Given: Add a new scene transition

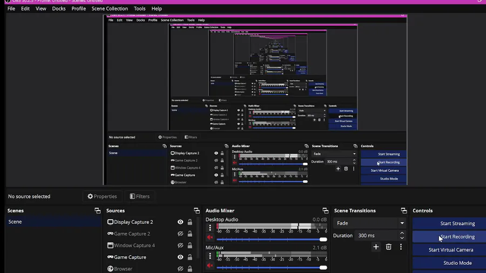Looking at the screenshot, I should (376, 247).
